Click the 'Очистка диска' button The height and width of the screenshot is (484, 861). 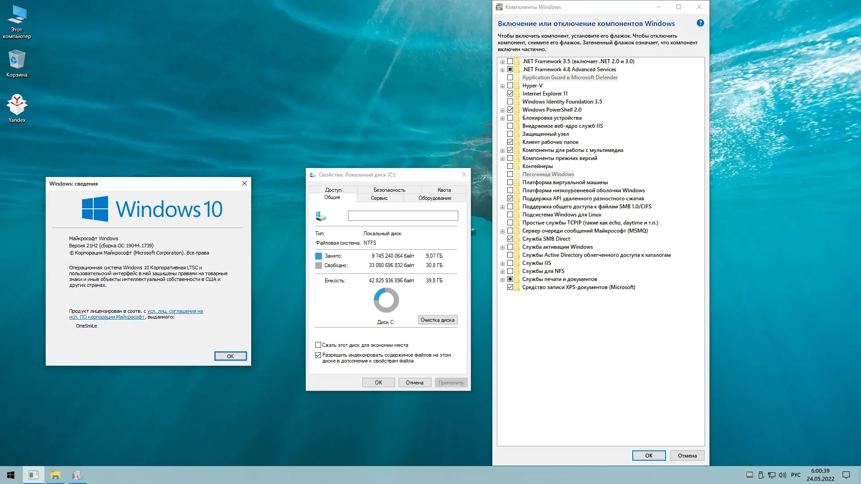[x=437, y=320]
